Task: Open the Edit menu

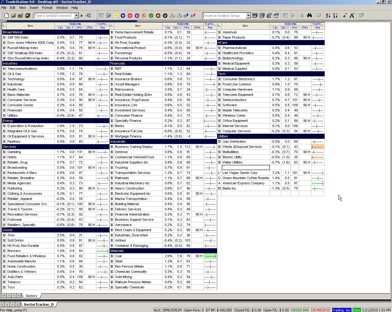Action: pyautogui.click(x=13, y=8)
